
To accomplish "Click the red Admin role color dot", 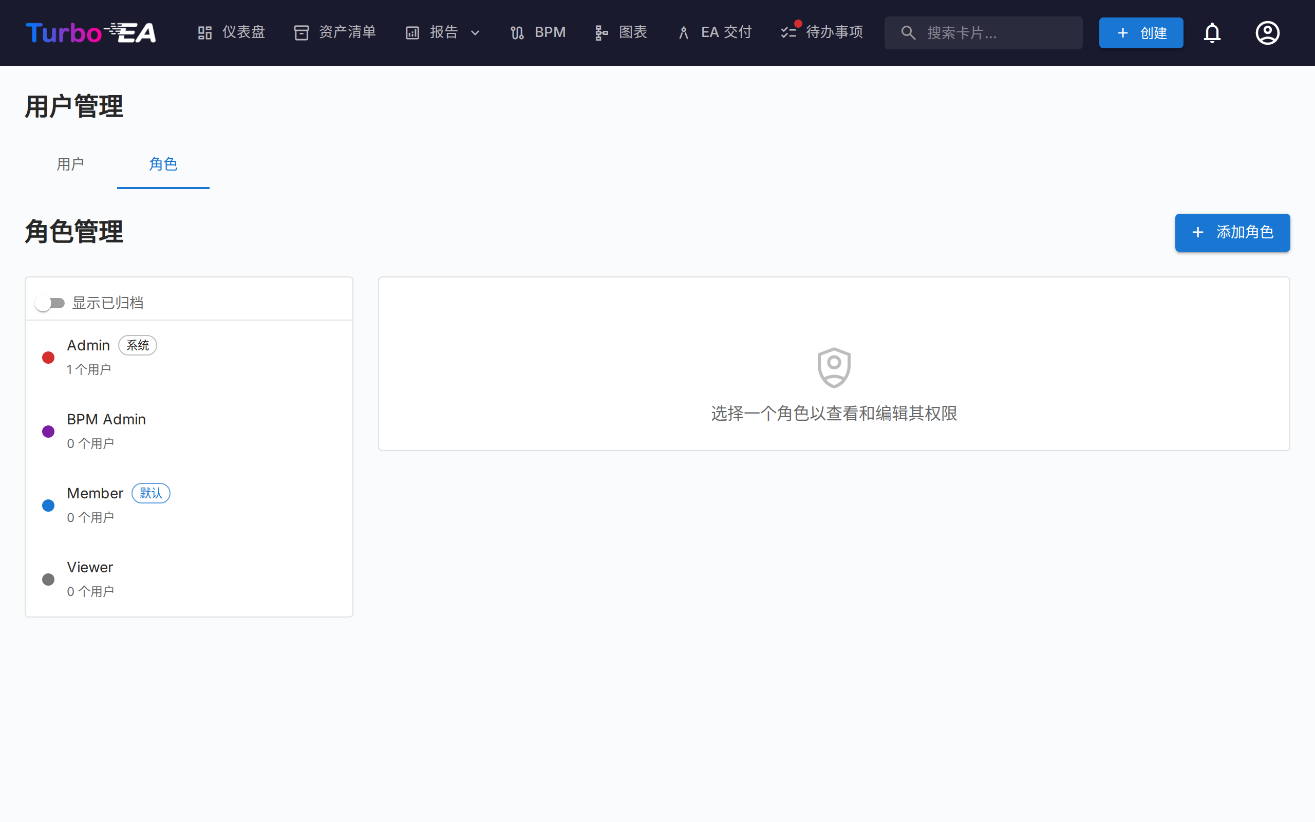I will [48, 357].
